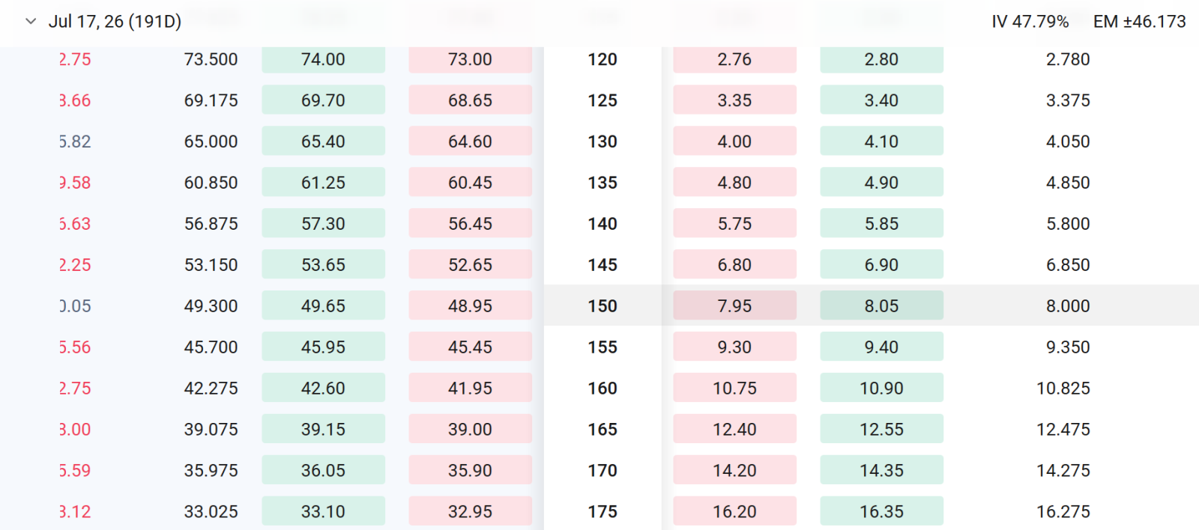1199x530 pixels.
Task: Click the 135 strike label
Action: [x=602, y=183]
